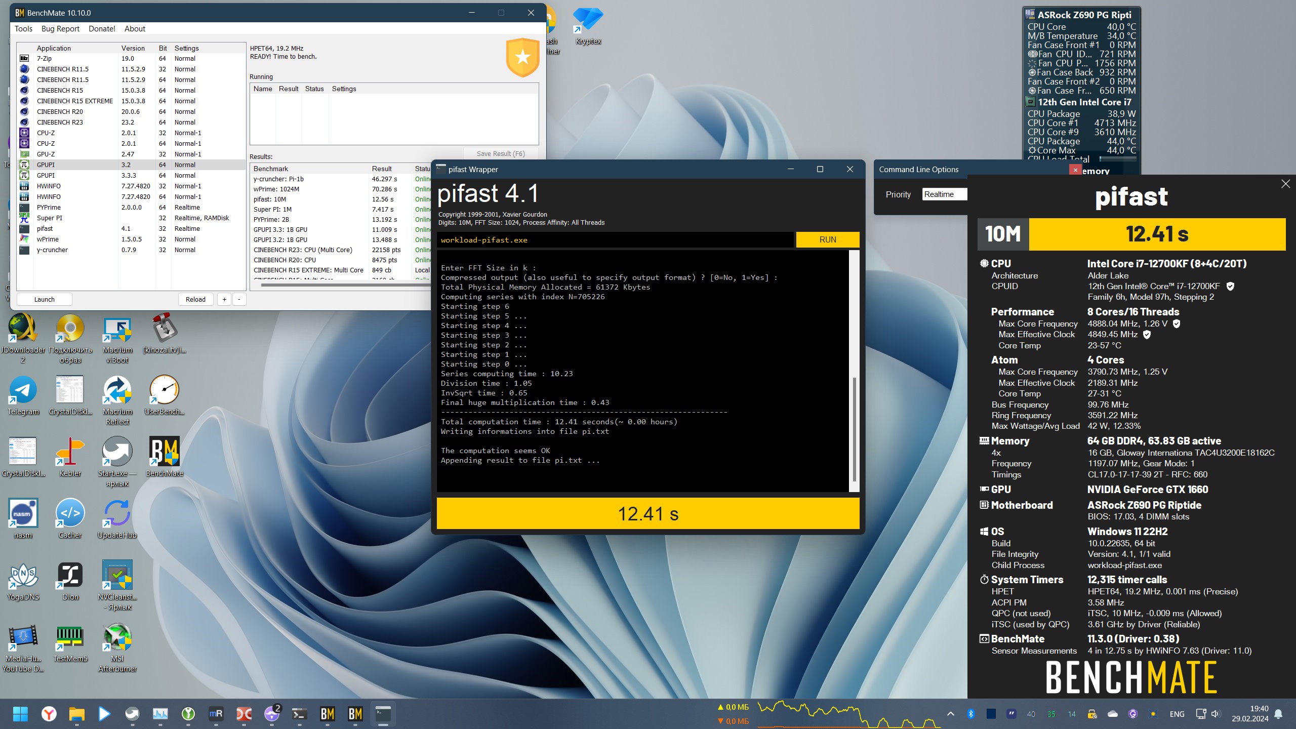Open the Bug Report menu
Viewport: 1296px width, 729px height.
coord(60,29)
